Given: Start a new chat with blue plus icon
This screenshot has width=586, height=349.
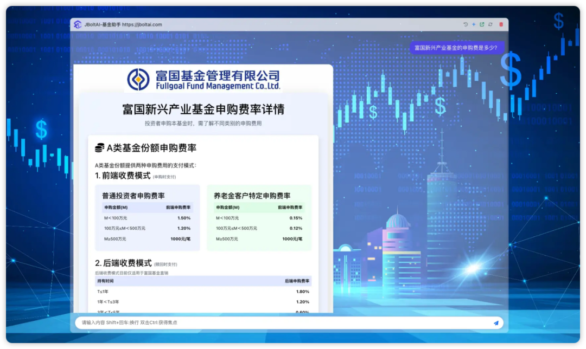Looking at the screenshot, I should click(x=474, y=24).
